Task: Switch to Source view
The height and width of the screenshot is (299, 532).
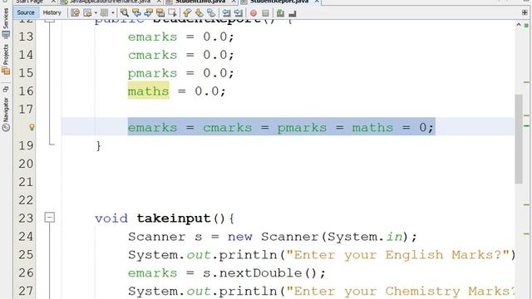Action: (26, 12)
